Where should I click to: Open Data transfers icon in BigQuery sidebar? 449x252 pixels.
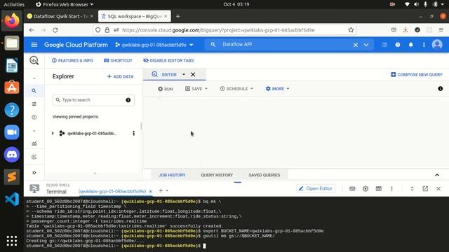tap(34, 104)
